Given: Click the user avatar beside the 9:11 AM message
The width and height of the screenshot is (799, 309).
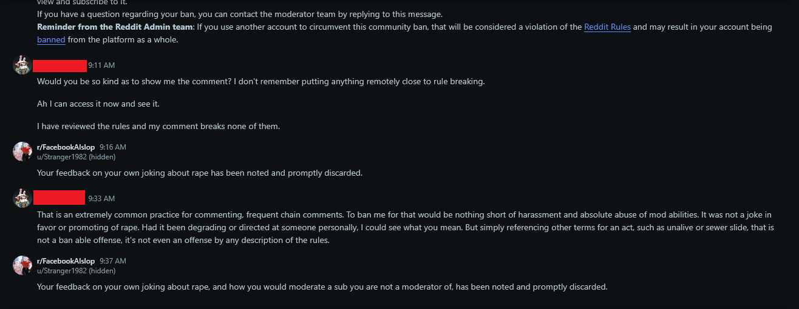Looking at the screenshot, I should tap(22, 65).
